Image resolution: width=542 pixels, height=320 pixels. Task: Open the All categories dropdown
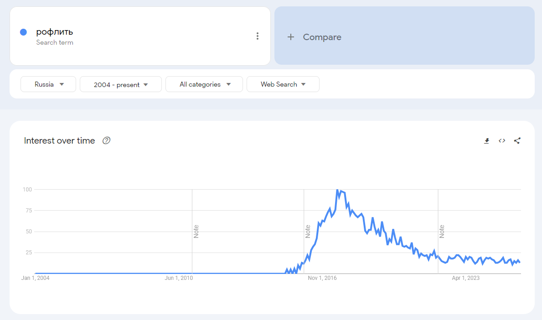(x=204, y=84)
